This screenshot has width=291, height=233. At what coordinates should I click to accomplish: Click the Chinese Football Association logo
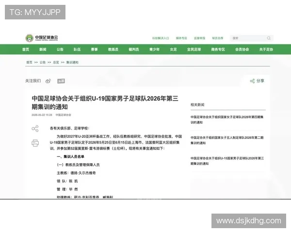pos(42,38)
